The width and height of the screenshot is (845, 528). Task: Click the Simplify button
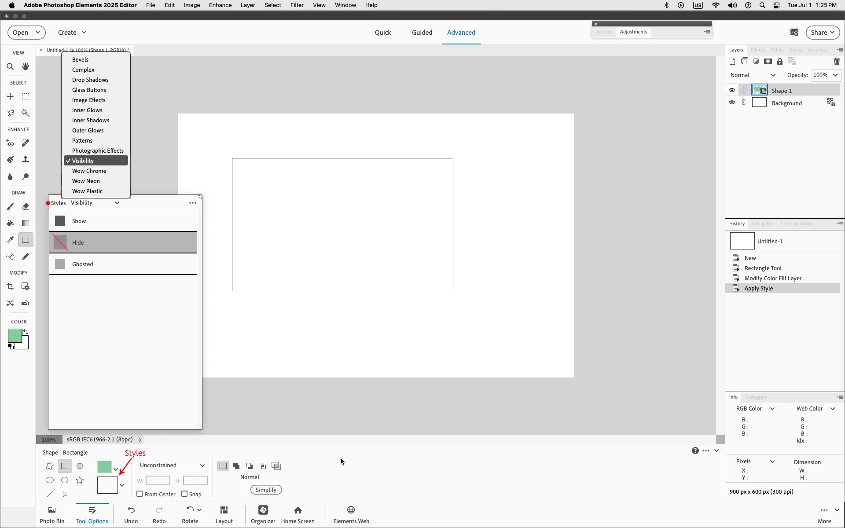click(266, 490)
